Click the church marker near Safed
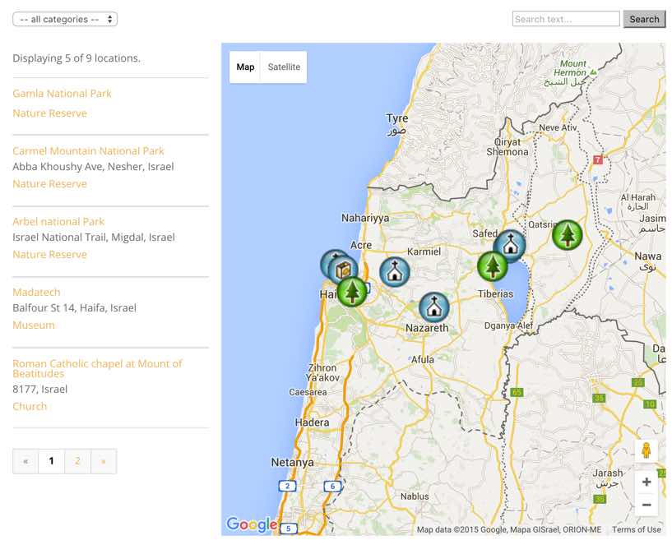The width and height of the screenshot is (672, 540). pos(510,245)
